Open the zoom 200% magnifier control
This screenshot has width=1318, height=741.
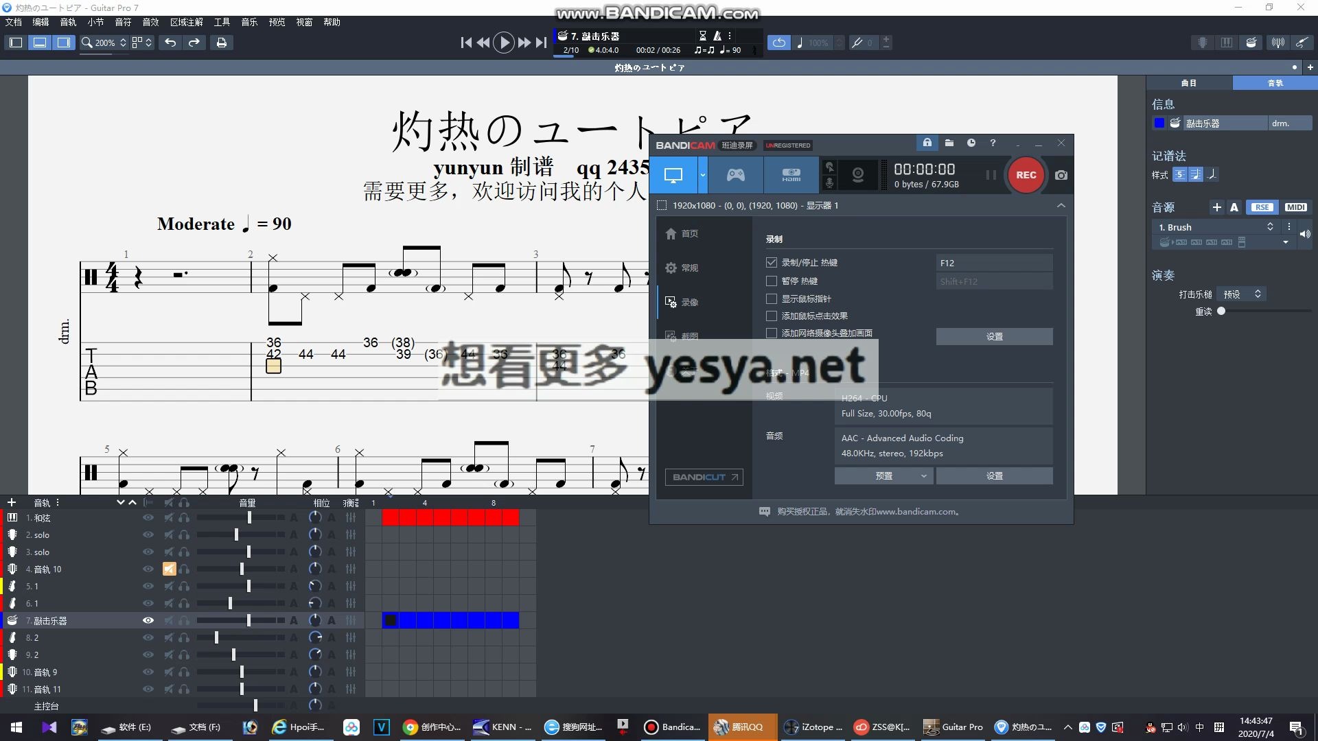pyautogui.click(x=87, y=43)
